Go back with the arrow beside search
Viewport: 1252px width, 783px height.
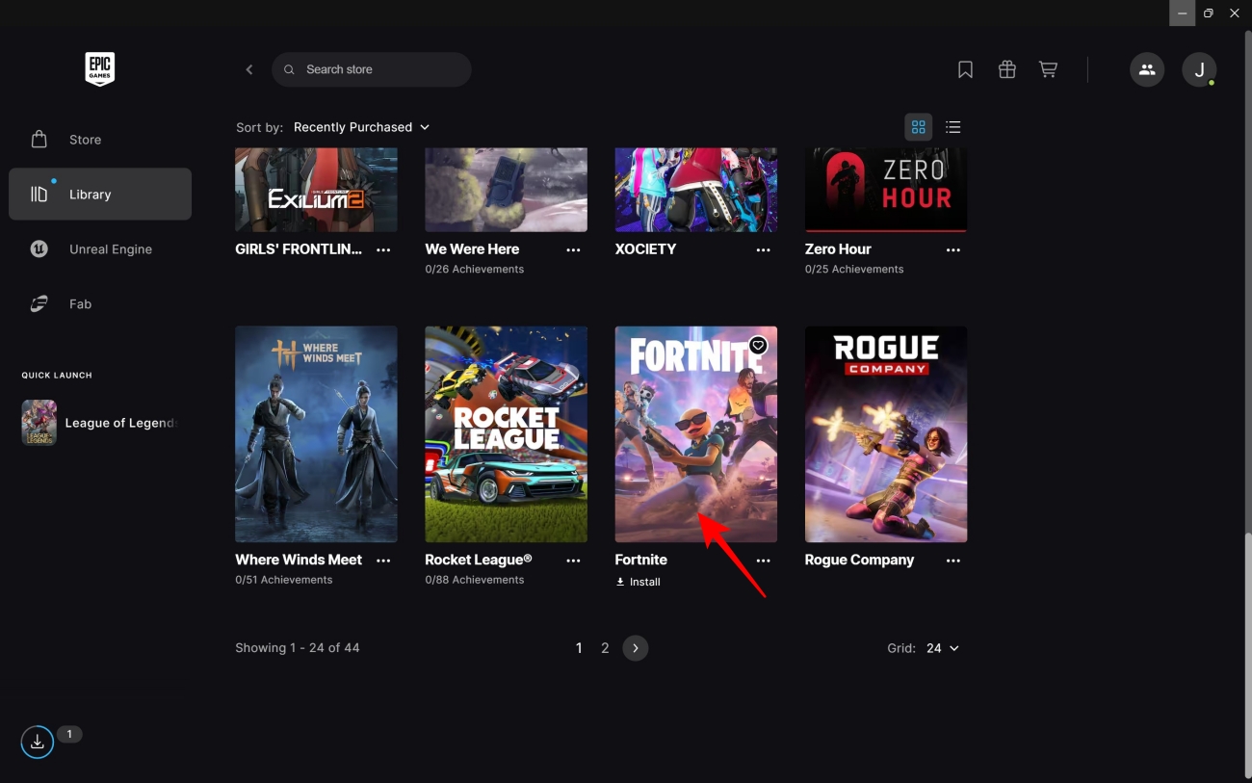pos(249,69)
